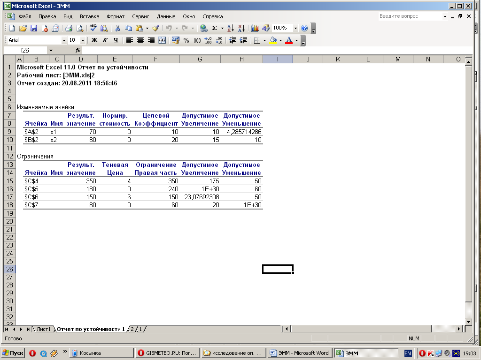
Task: Apply percent style
Action: pyautogui.click(x=186, y=40)
